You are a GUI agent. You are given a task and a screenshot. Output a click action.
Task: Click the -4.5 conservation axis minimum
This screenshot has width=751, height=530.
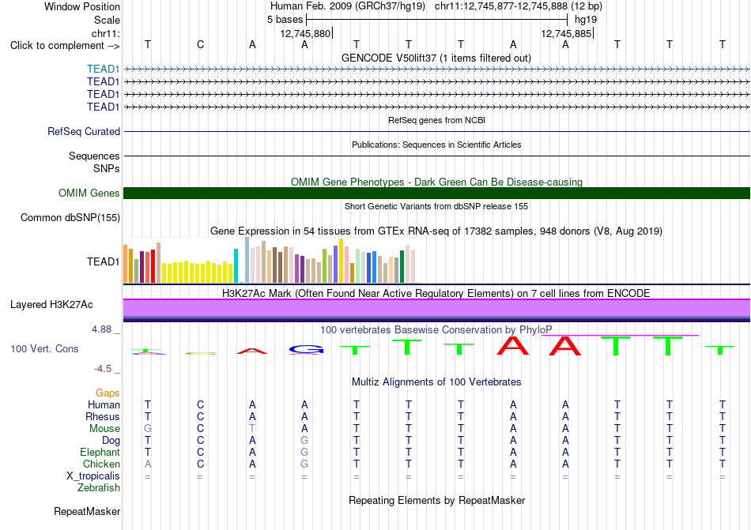pos(103,369)
